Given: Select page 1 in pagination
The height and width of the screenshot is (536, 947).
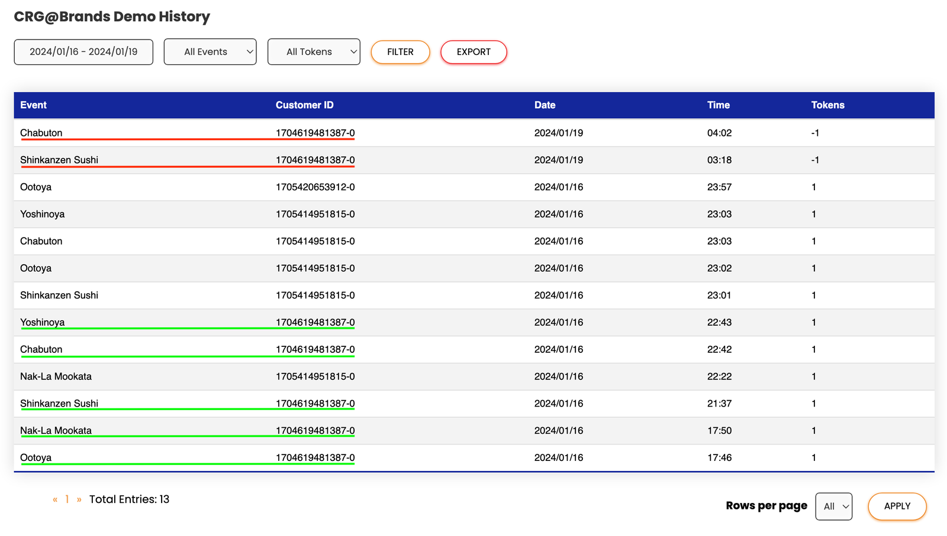Looking at the screenshot, I should pyautogui.click(x=67, y=499).
